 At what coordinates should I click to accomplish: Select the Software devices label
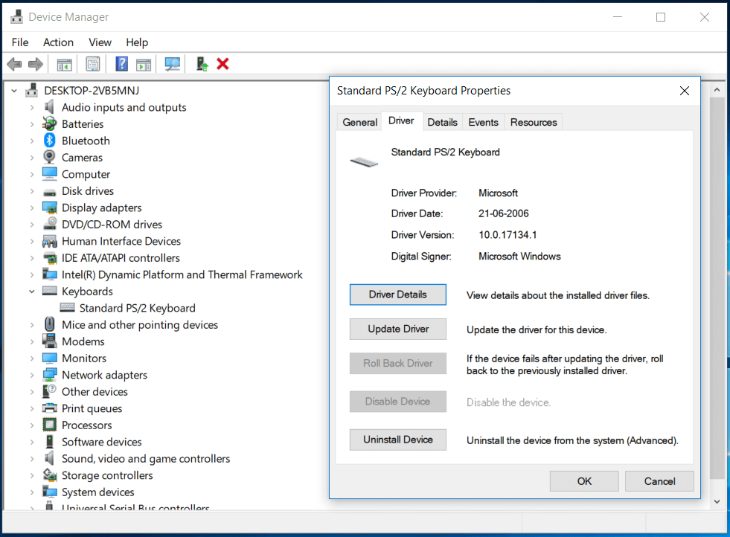point(101,442)
